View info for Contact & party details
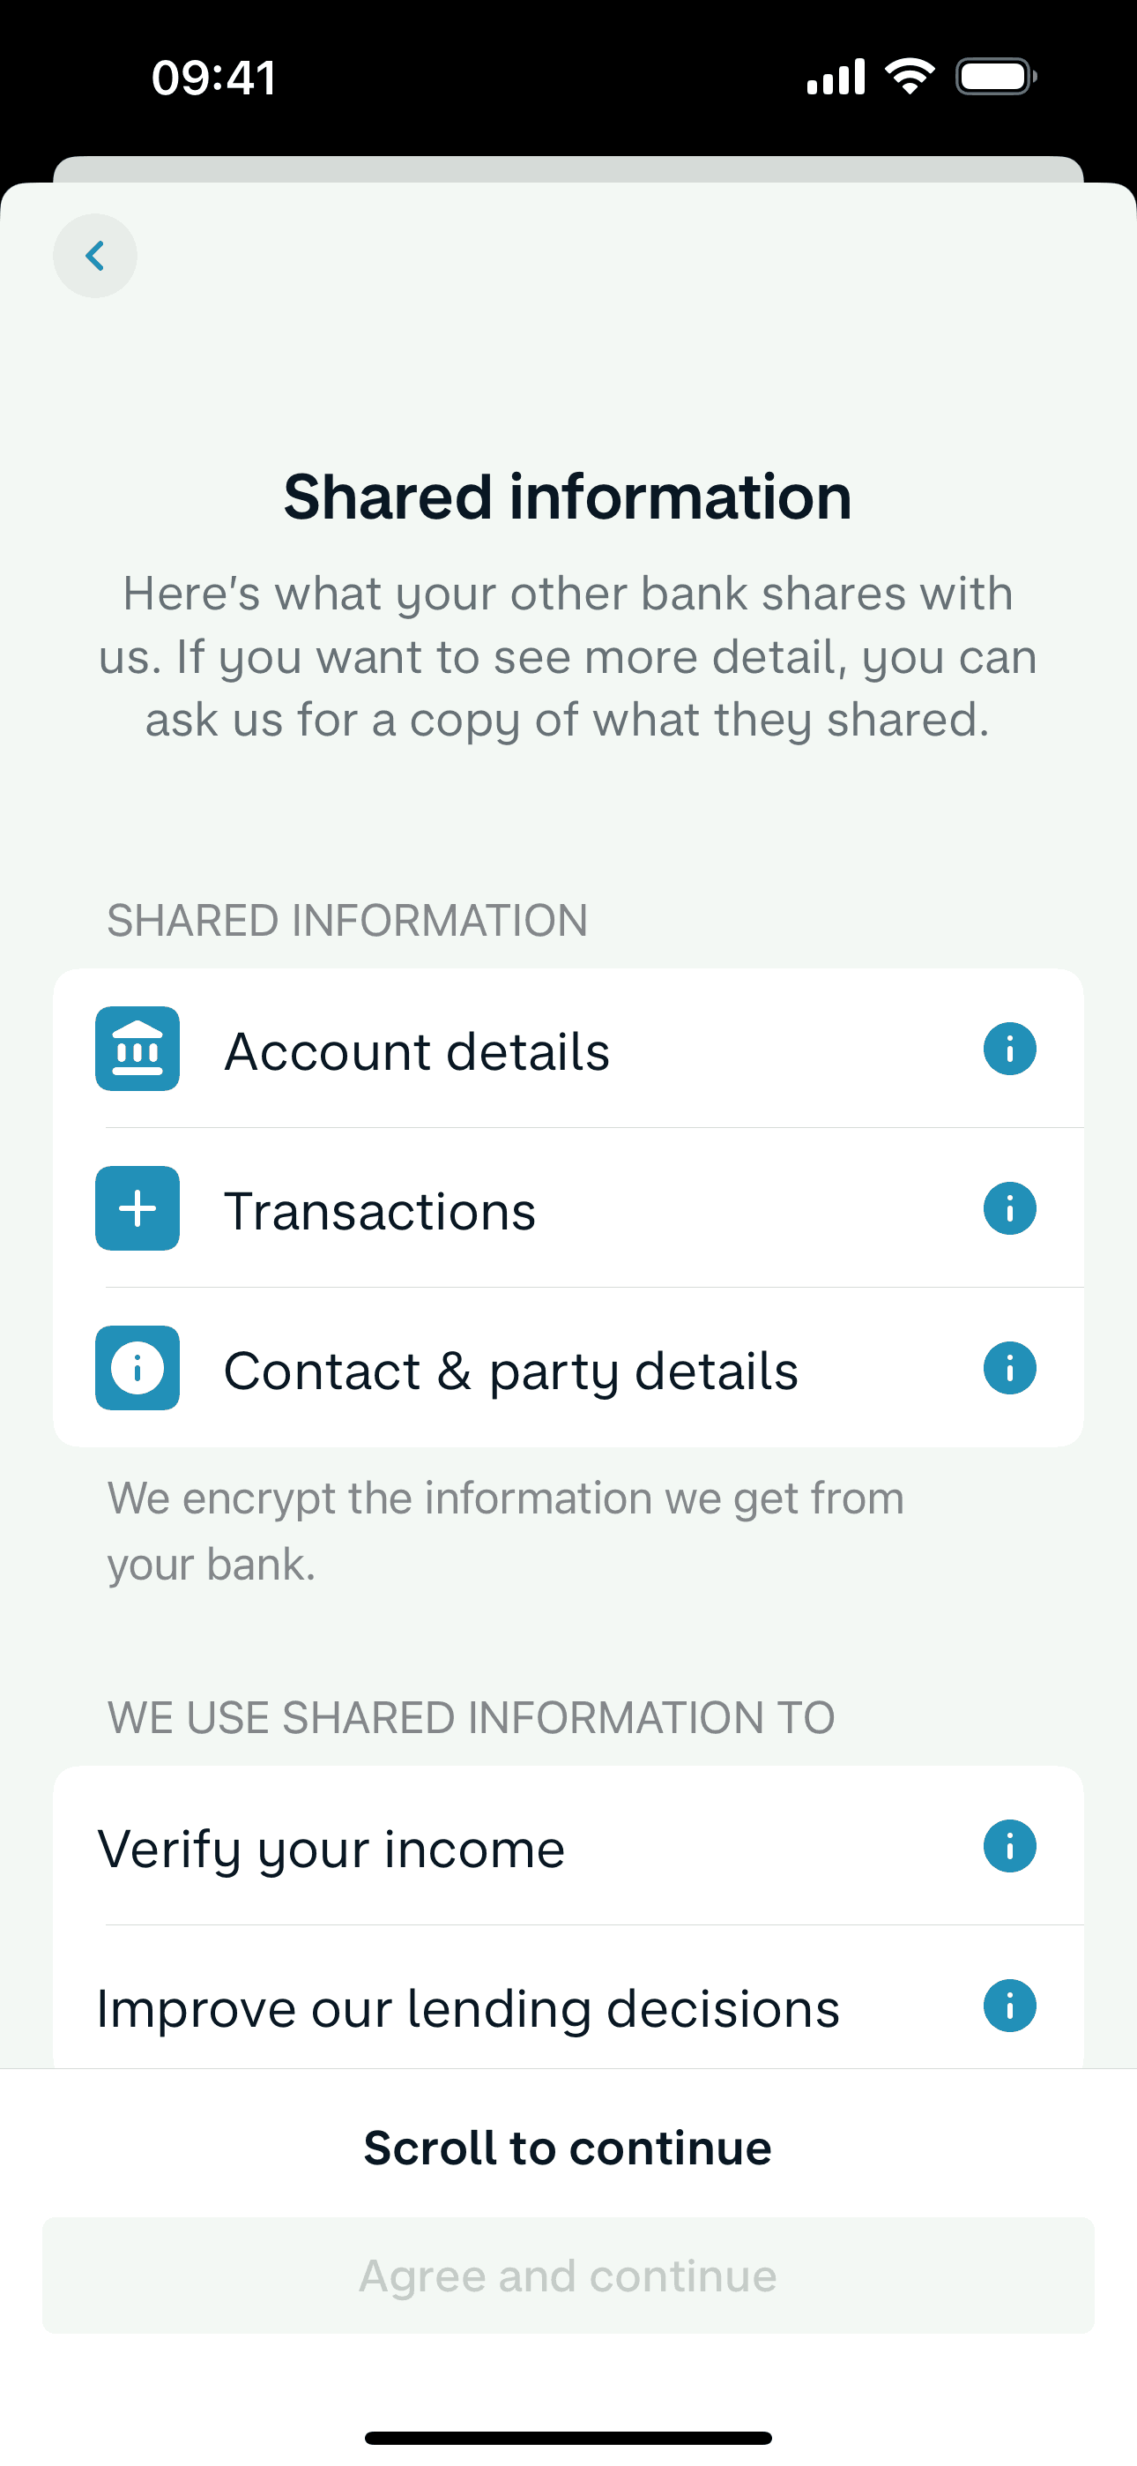The width and height of the screenshot is (1137, 2466). [1008, 1368]
